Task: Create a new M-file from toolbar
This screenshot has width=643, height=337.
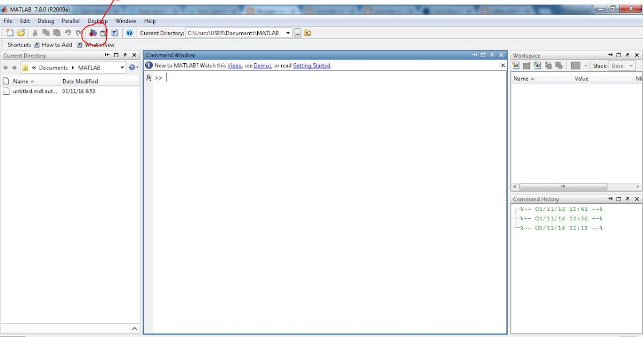Action: click(10, 33)
